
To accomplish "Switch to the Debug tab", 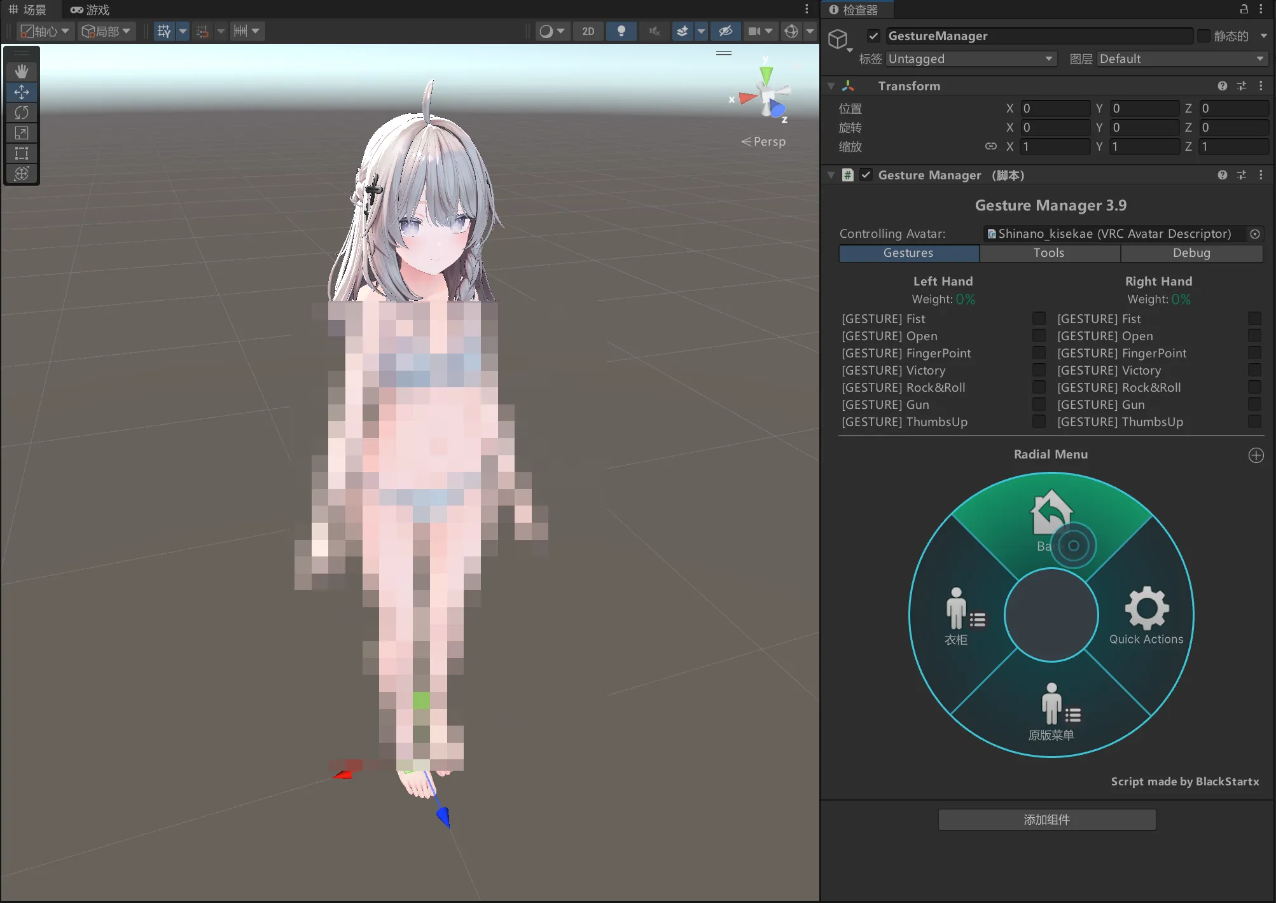I will pyautogui.click(x=1191, y=253).
